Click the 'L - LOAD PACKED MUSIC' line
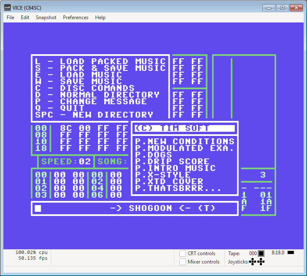 click(x=100, y=61)
